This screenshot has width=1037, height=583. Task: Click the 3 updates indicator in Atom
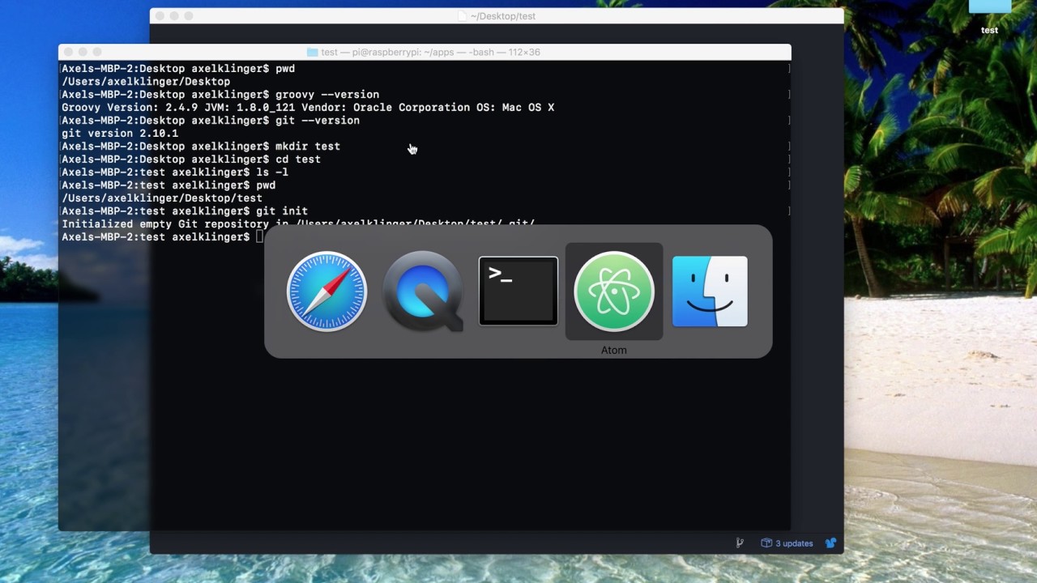(787, 543)
